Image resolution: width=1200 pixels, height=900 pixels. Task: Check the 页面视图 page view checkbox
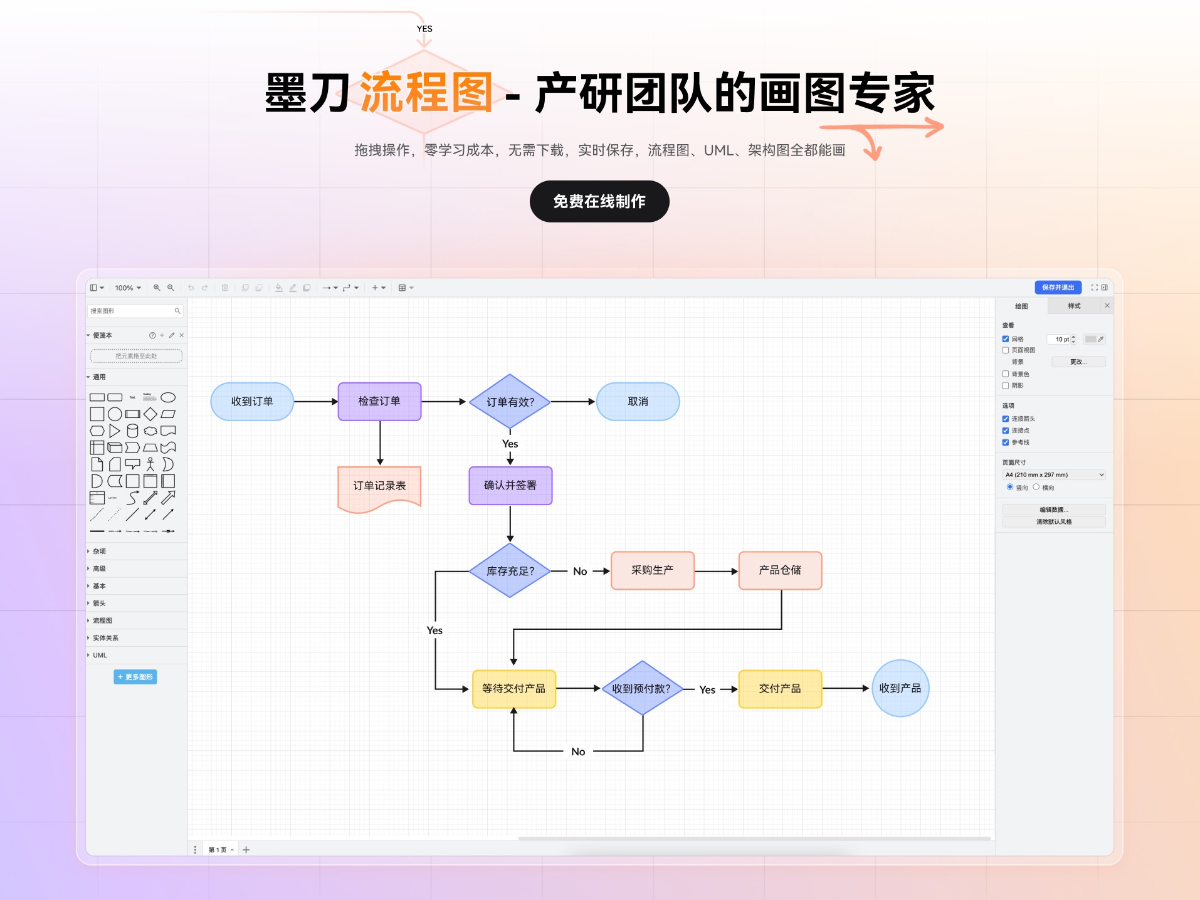(x=1006, y=350)
